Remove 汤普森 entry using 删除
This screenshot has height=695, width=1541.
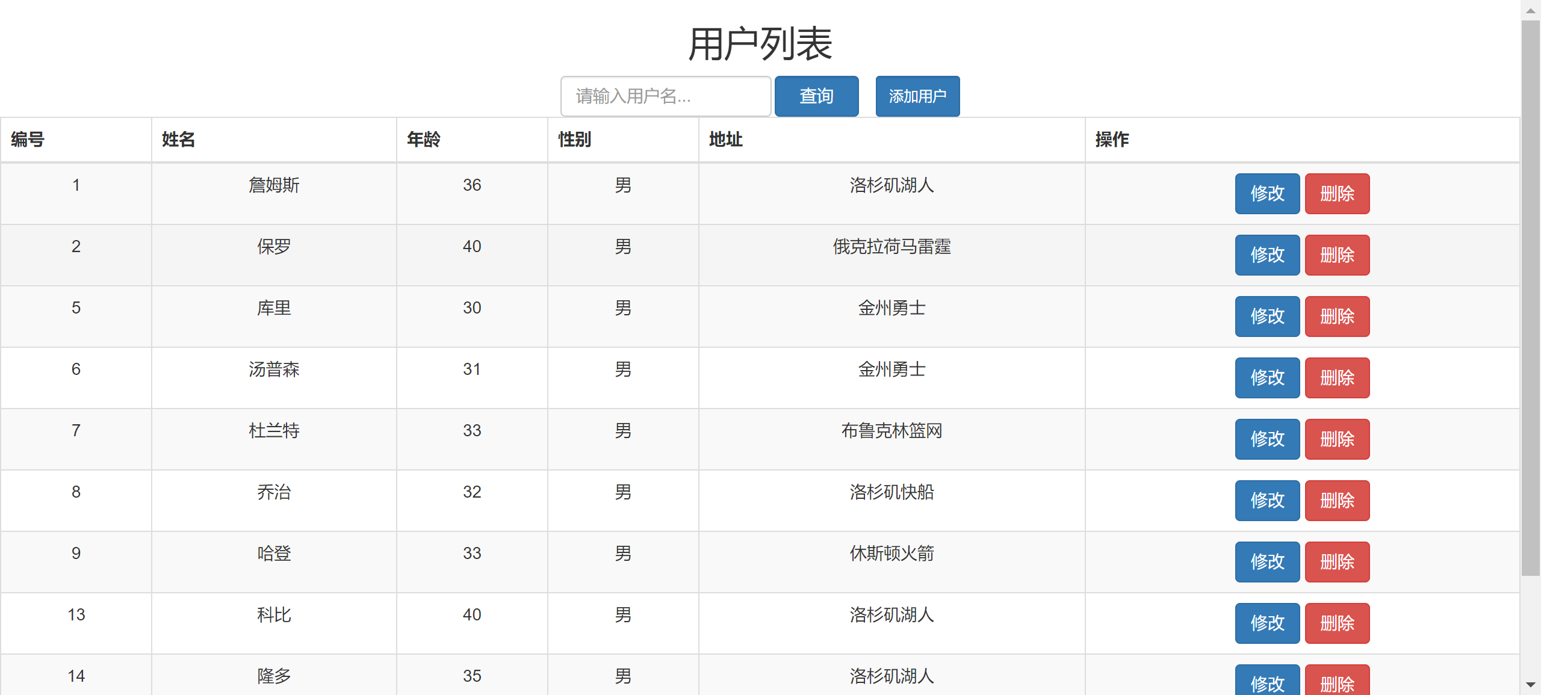[1336, 378]
